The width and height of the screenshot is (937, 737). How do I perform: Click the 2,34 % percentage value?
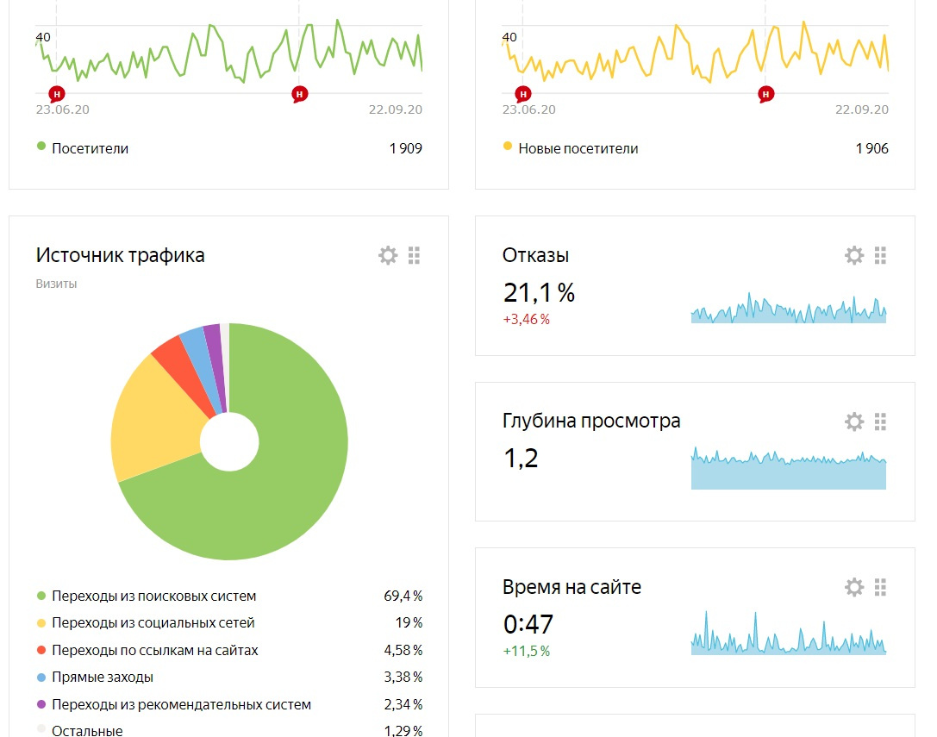(x=403, y=705)
